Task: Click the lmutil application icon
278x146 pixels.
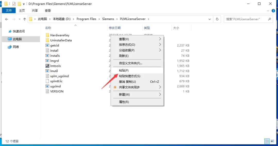Action: coord(47,71)
